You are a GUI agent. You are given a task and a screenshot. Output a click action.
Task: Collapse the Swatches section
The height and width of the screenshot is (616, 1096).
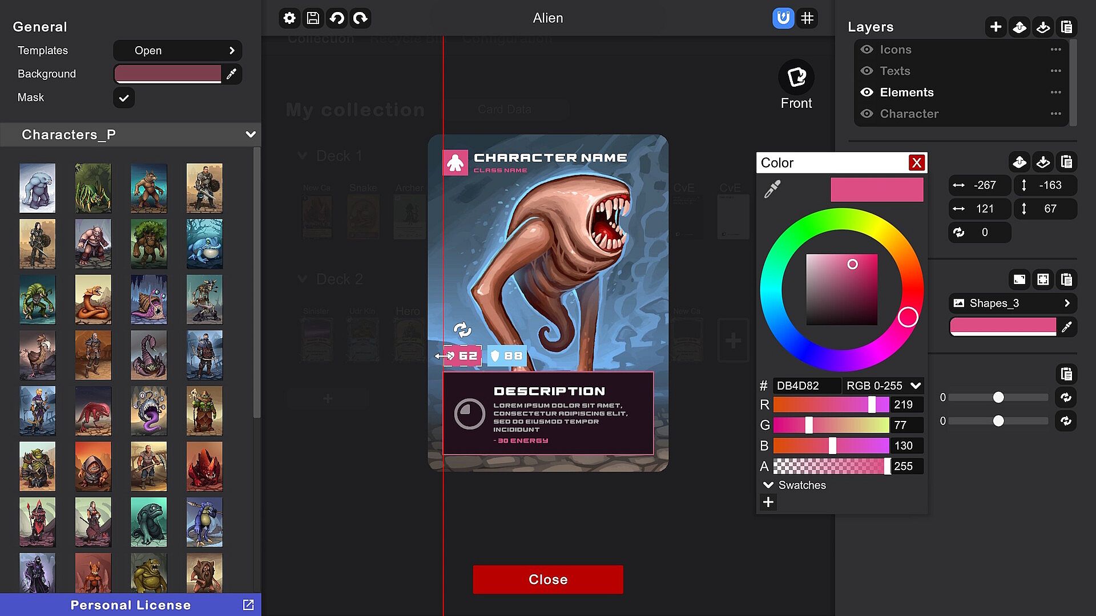point(768,485)
